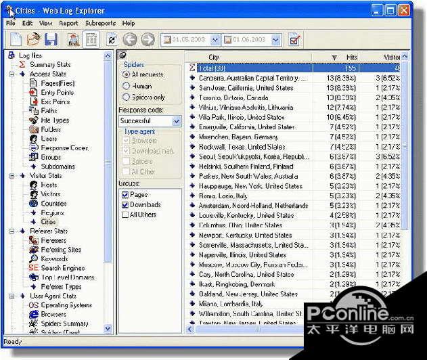Open the Operating Systems report
The image size is (427, 360).
coord(66,305)
